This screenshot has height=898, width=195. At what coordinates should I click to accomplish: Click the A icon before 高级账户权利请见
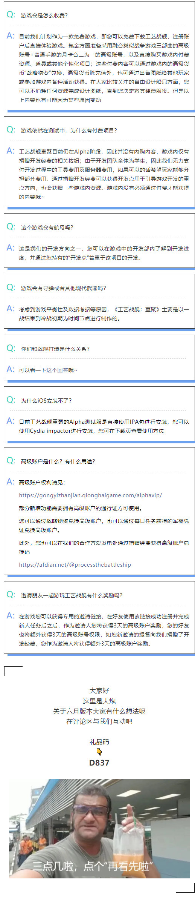(x=11, y=481)
